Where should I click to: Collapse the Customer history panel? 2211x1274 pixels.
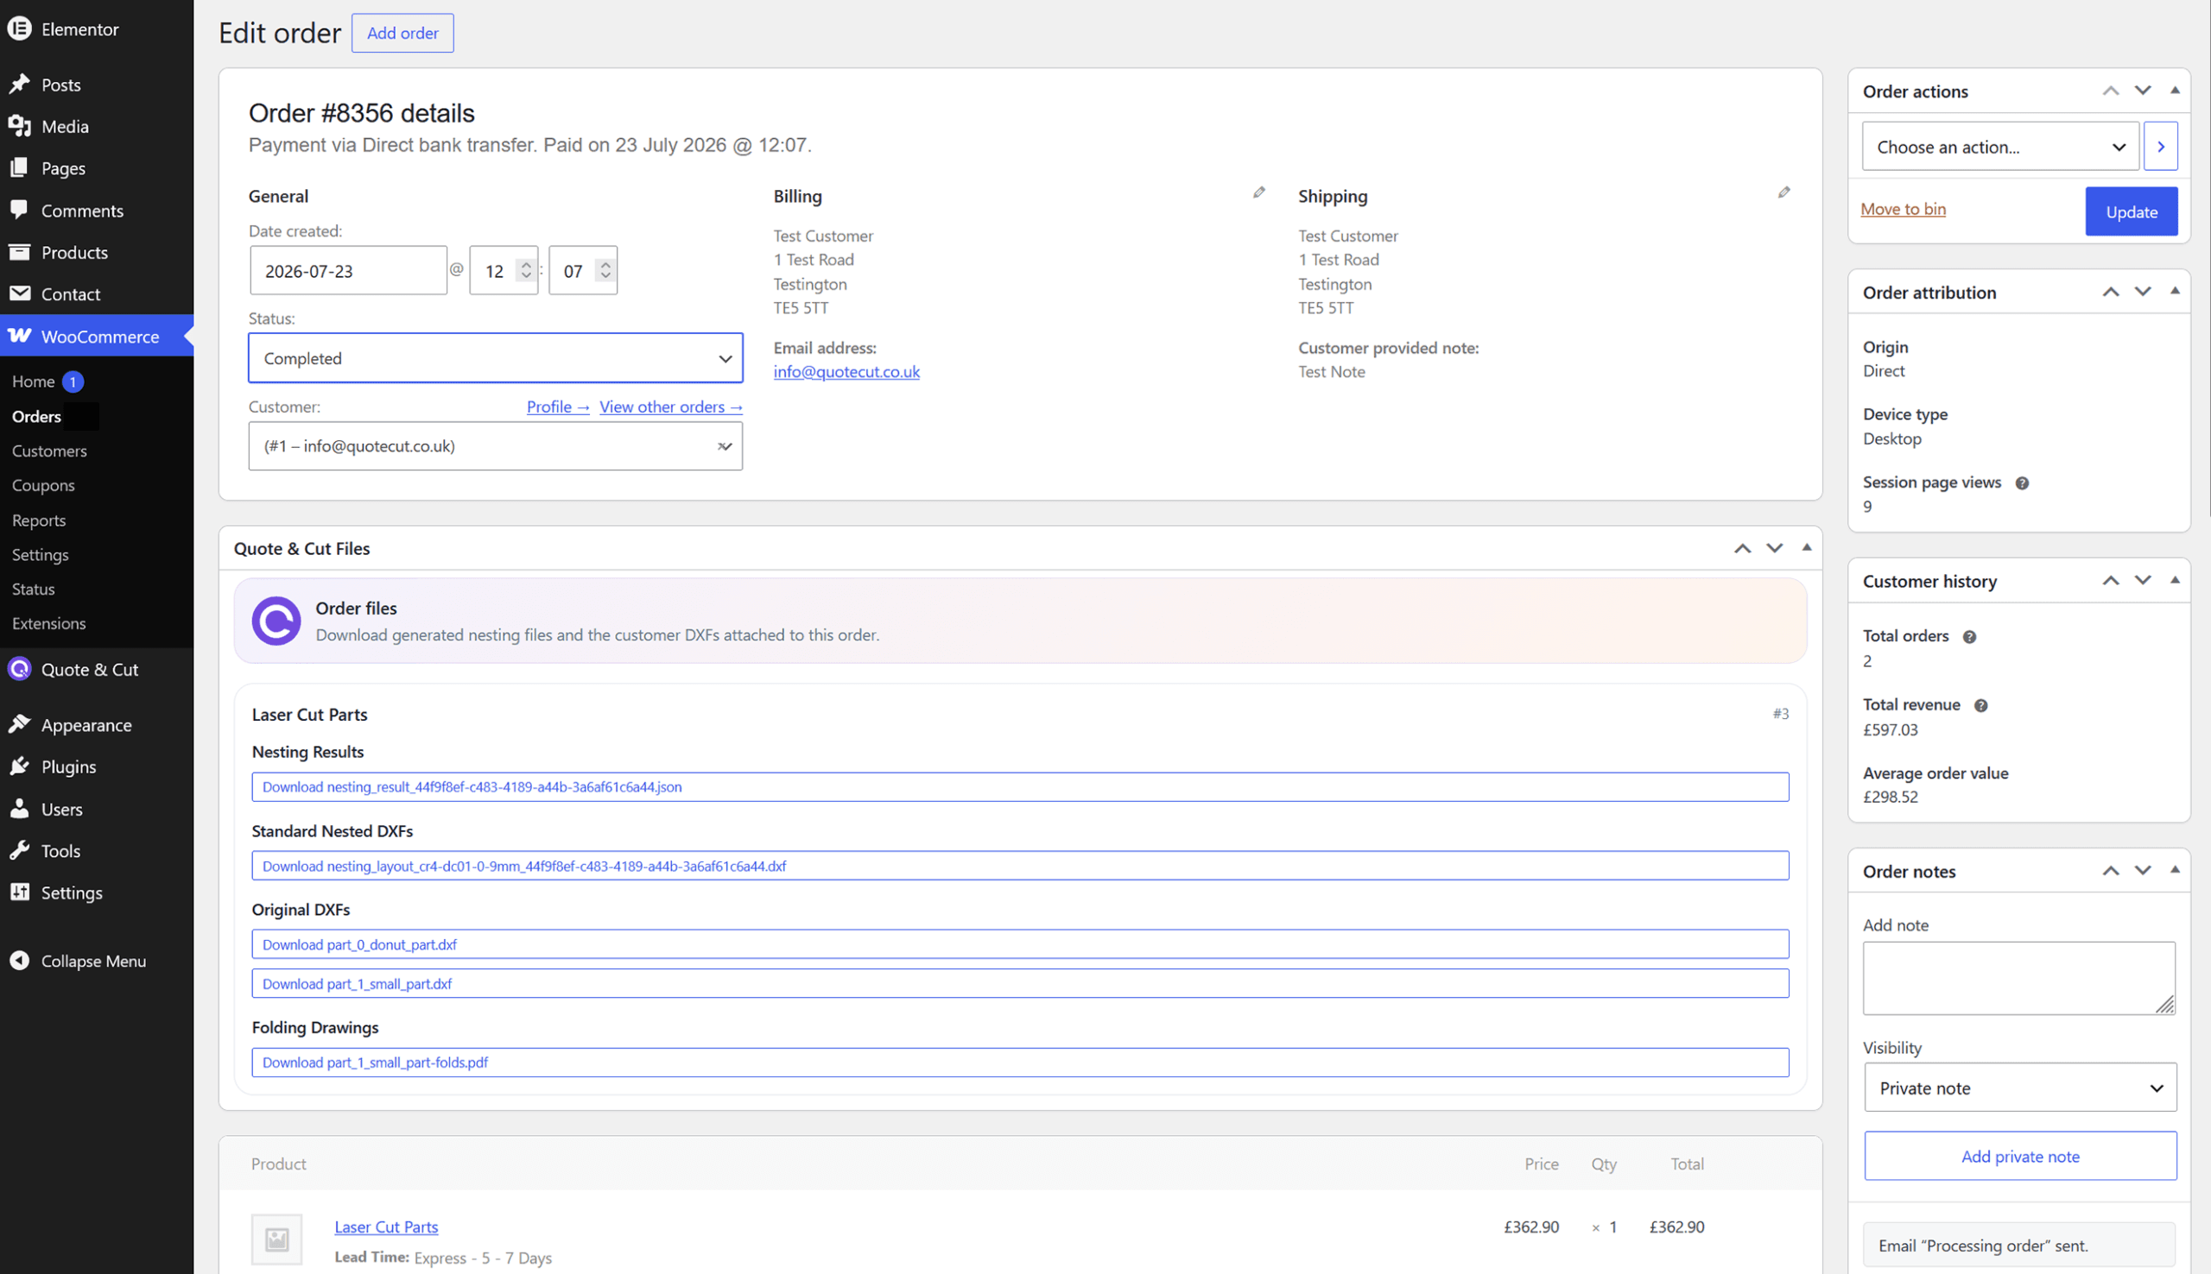coord(2174,580)
